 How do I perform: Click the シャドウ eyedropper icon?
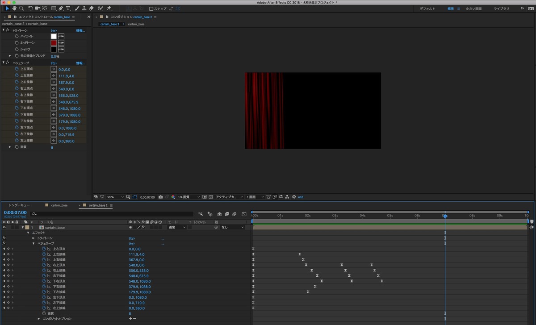point(61,49)
